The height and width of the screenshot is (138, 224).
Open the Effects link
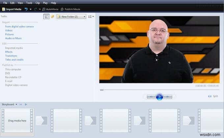click(x=9, y=52)
